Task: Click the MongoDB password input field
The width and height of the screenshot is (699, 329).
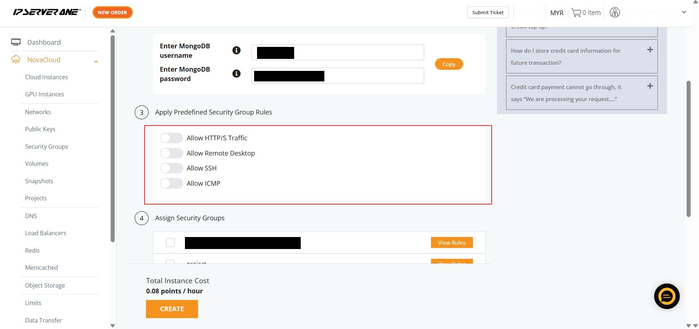Action: click(x=373, y=76)
